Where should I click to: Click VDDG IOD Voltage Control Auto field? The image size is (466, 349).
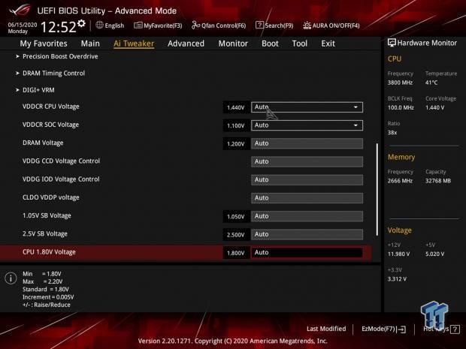pyautogui.click(x=307, y=180)
